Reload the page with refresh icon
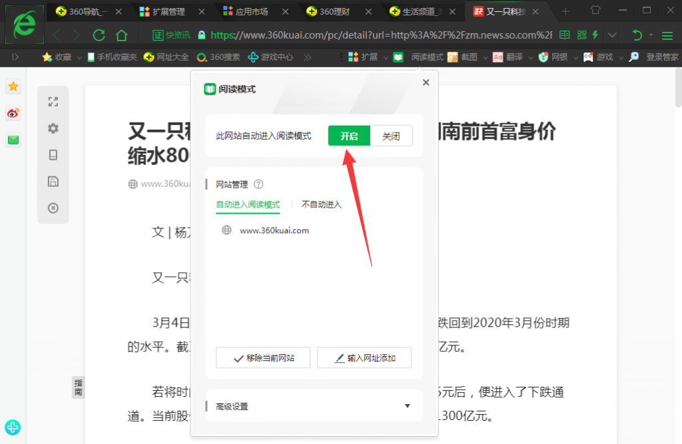The image size is (682, 444). coord(99,35)
